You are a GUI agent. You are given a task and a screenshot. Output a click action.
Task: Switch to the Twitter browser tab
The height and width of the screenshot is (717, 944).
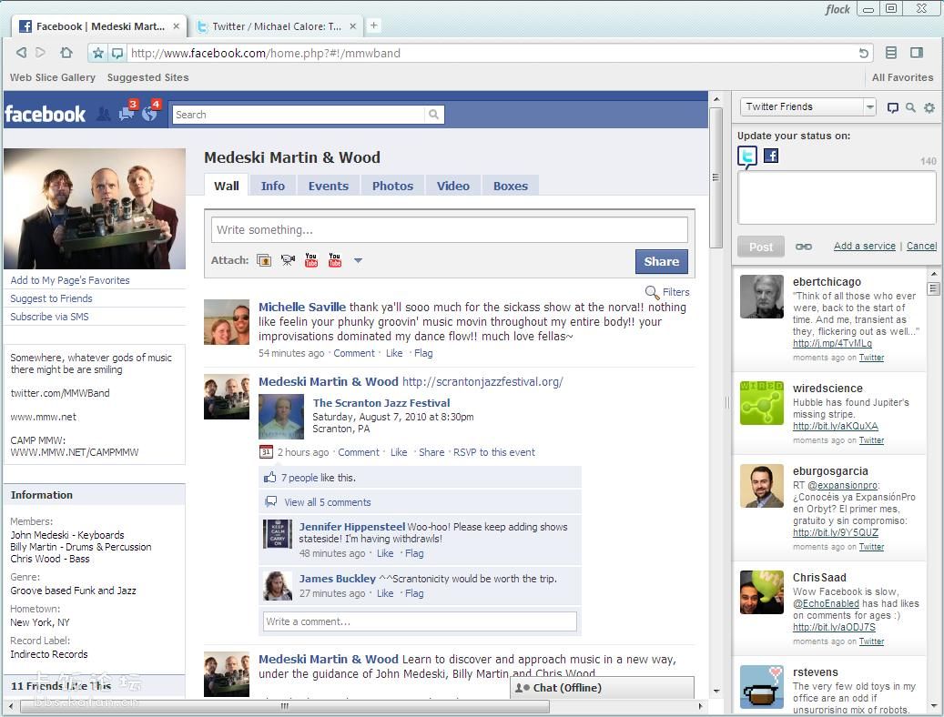276,26
